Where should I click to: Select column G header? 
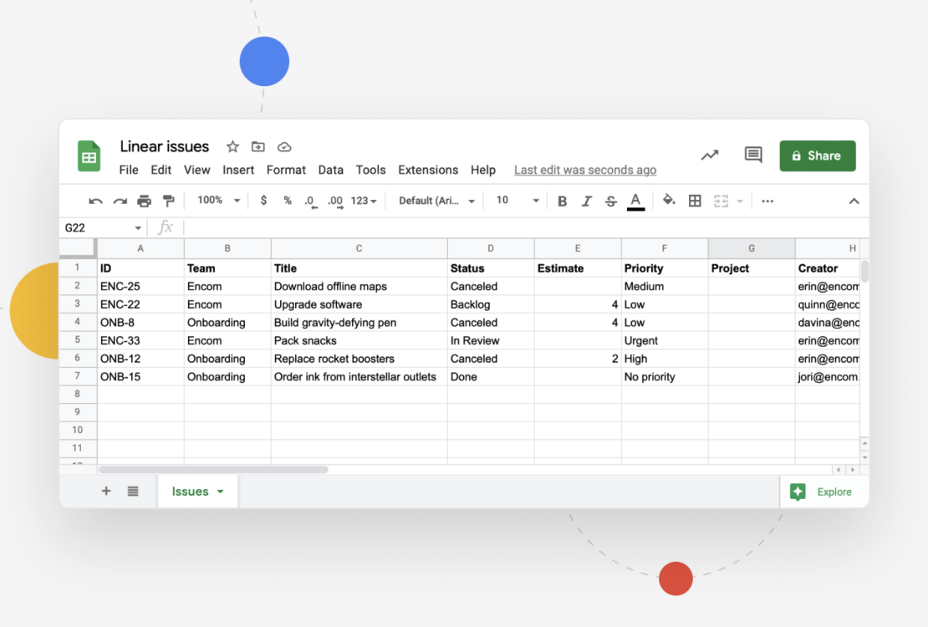click(x=751, y=248)
